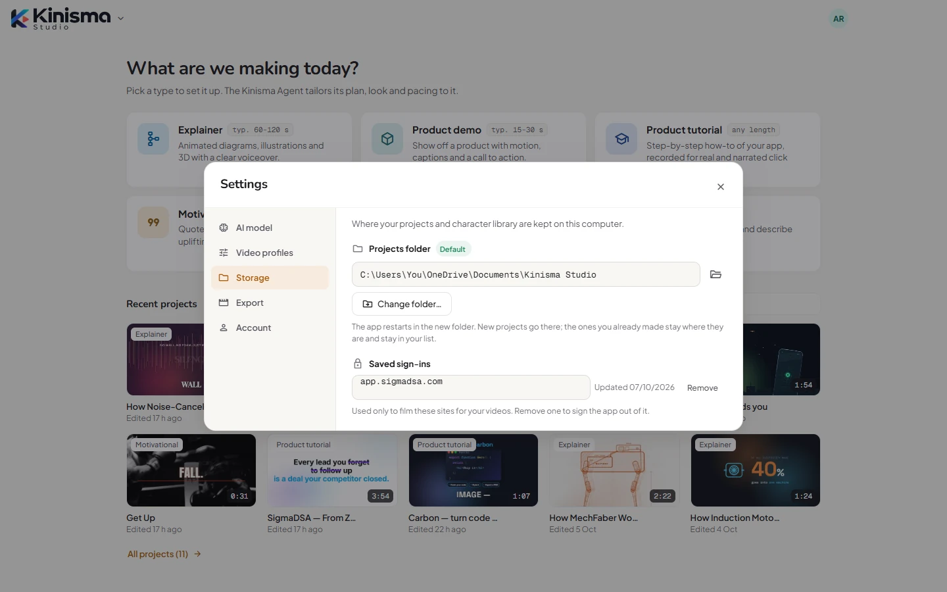The height and width of the screenshot is (592, 947).
Task: Click the Motivational quote mark icon
Action: (153, 222)
